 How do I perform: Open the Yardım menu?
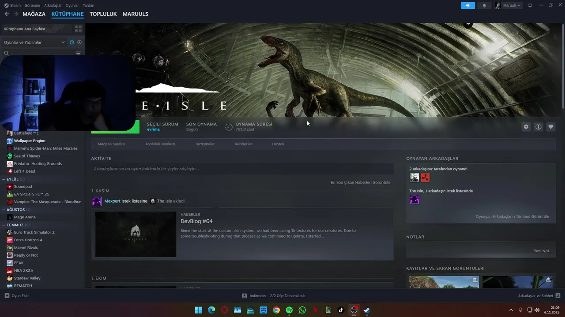pyautogui.click(x=88, y=5)
